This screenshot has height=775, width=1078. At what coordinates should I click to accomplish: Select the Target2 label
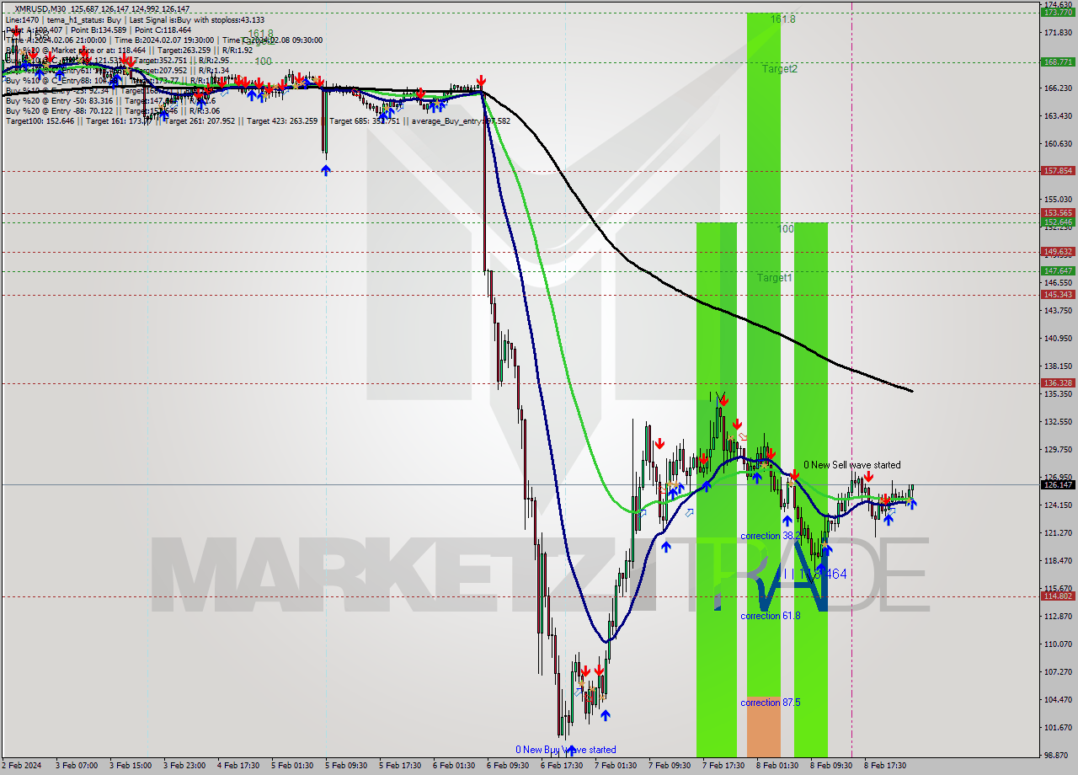pos(780,69)
